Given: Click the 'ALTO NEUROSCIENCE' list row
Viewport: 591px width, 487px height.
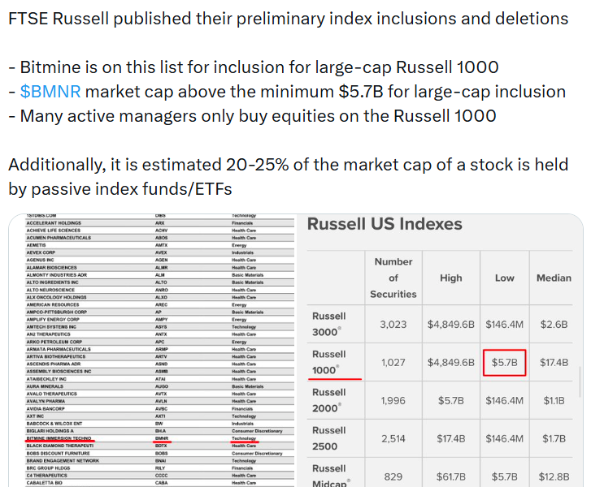Looking at the screenshot, I should pos(160,290).
